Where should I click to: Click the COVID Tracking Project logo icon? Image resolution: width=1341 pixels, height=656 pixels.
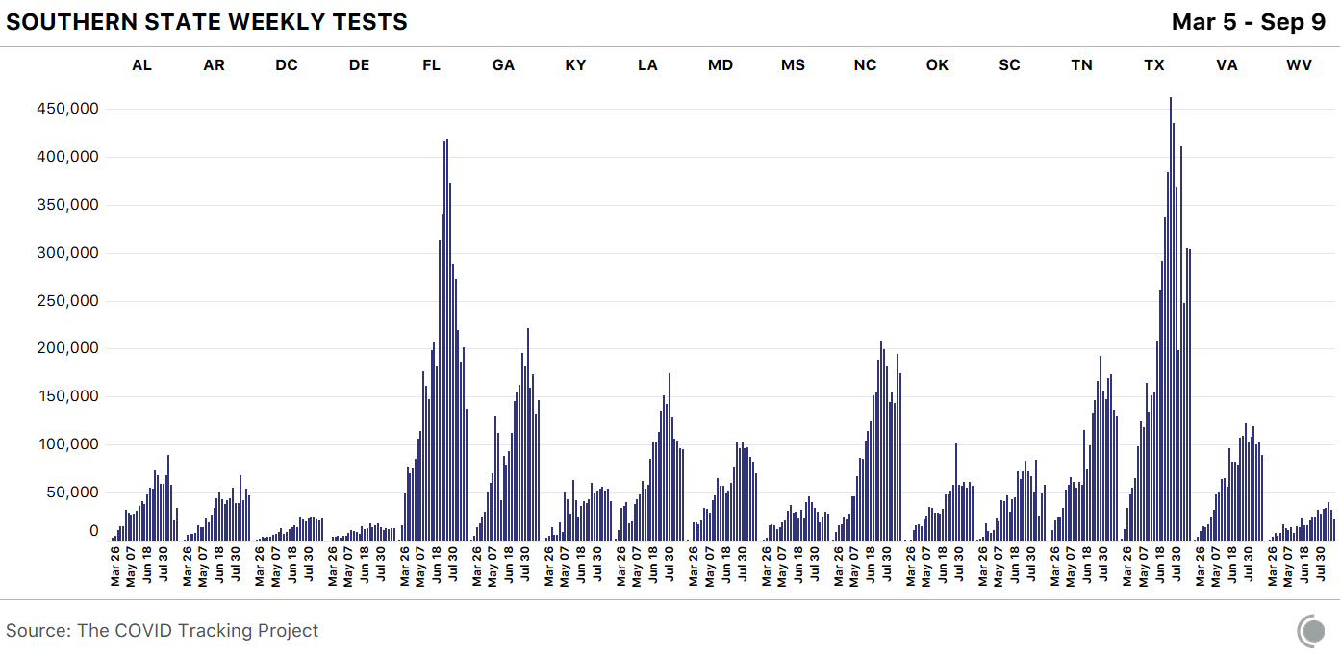(x=1313, y=631)
